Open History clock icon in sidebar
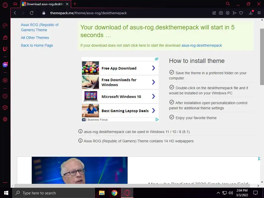The image size is (264, 198). coord(5,96)
